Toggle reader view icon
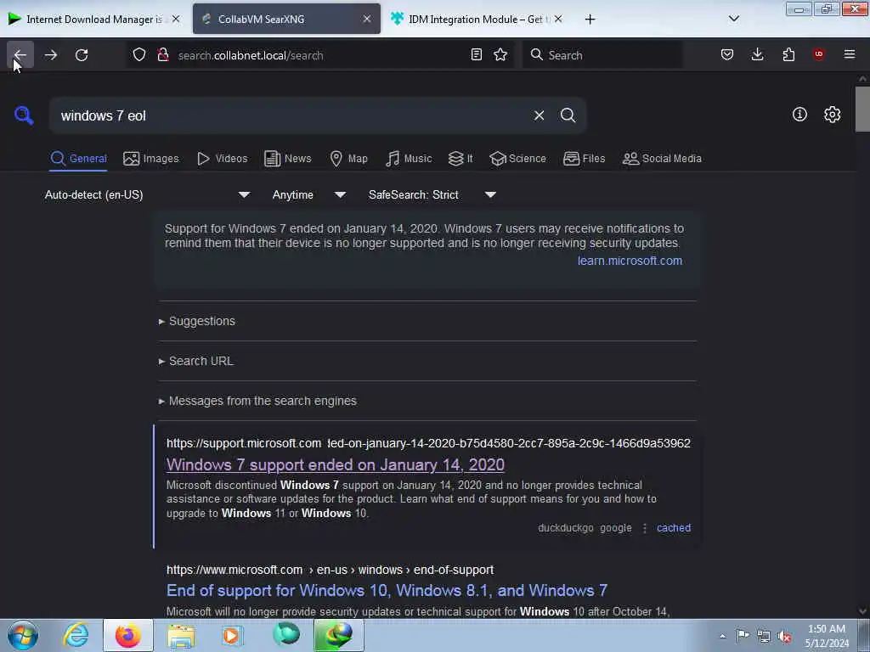The width and height of the screenshot is (870, 652). pyautogui.click(x=476, y=55)
